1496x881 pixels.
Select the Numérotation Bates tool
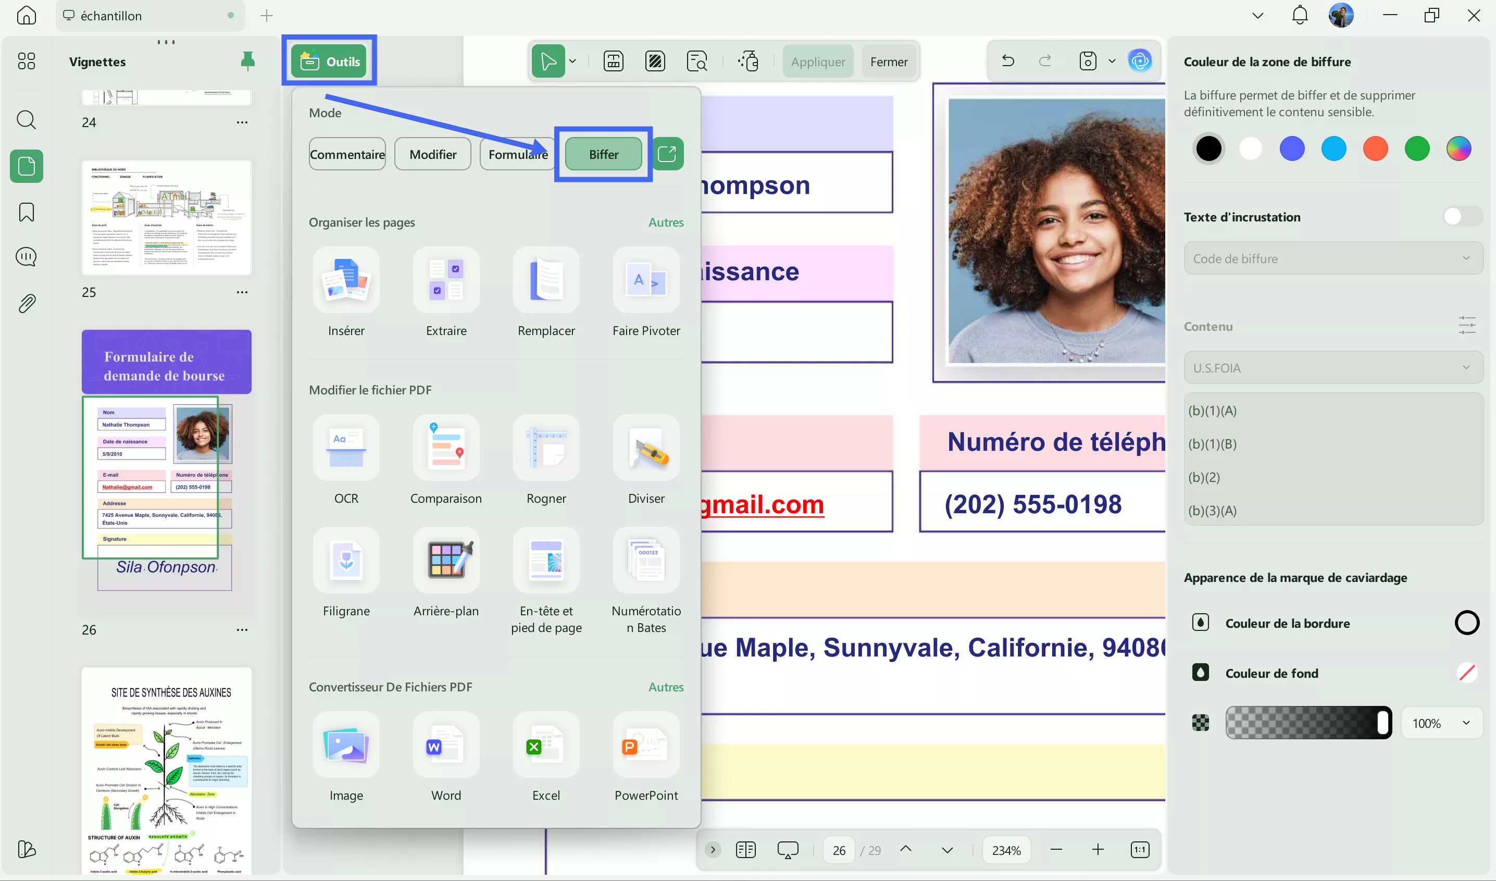[646, 561]
